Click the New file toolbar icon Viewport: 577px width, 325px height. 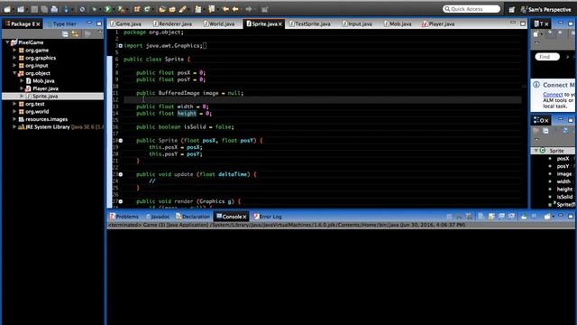pyautogui.click(x=7, y=9)
